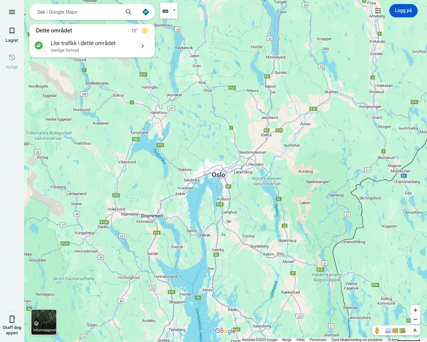Open Nylige recent history

12,61
